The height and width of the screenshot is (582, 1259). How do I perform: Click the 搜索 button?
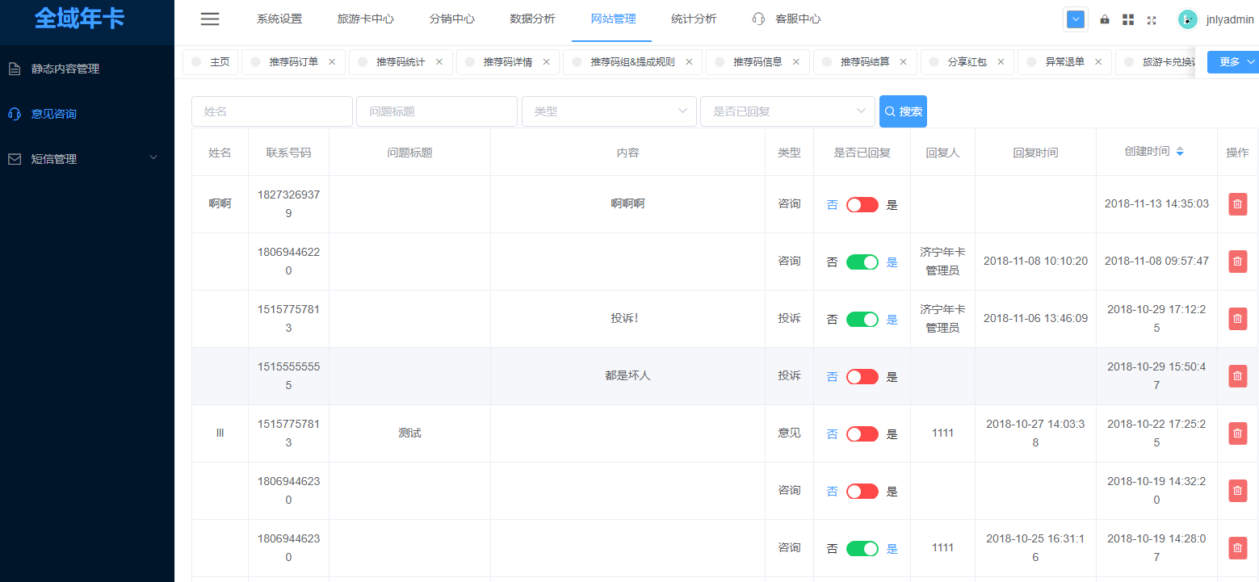click(903, 111)
